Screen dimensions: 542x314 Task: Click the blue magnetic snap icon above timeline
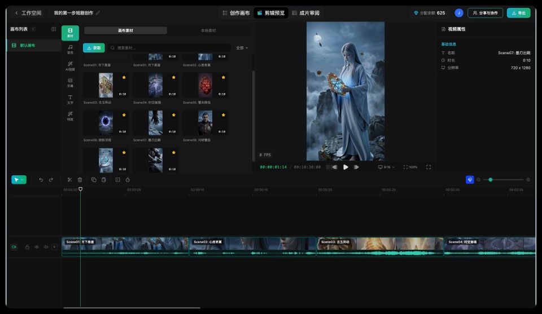click(470, 180)
